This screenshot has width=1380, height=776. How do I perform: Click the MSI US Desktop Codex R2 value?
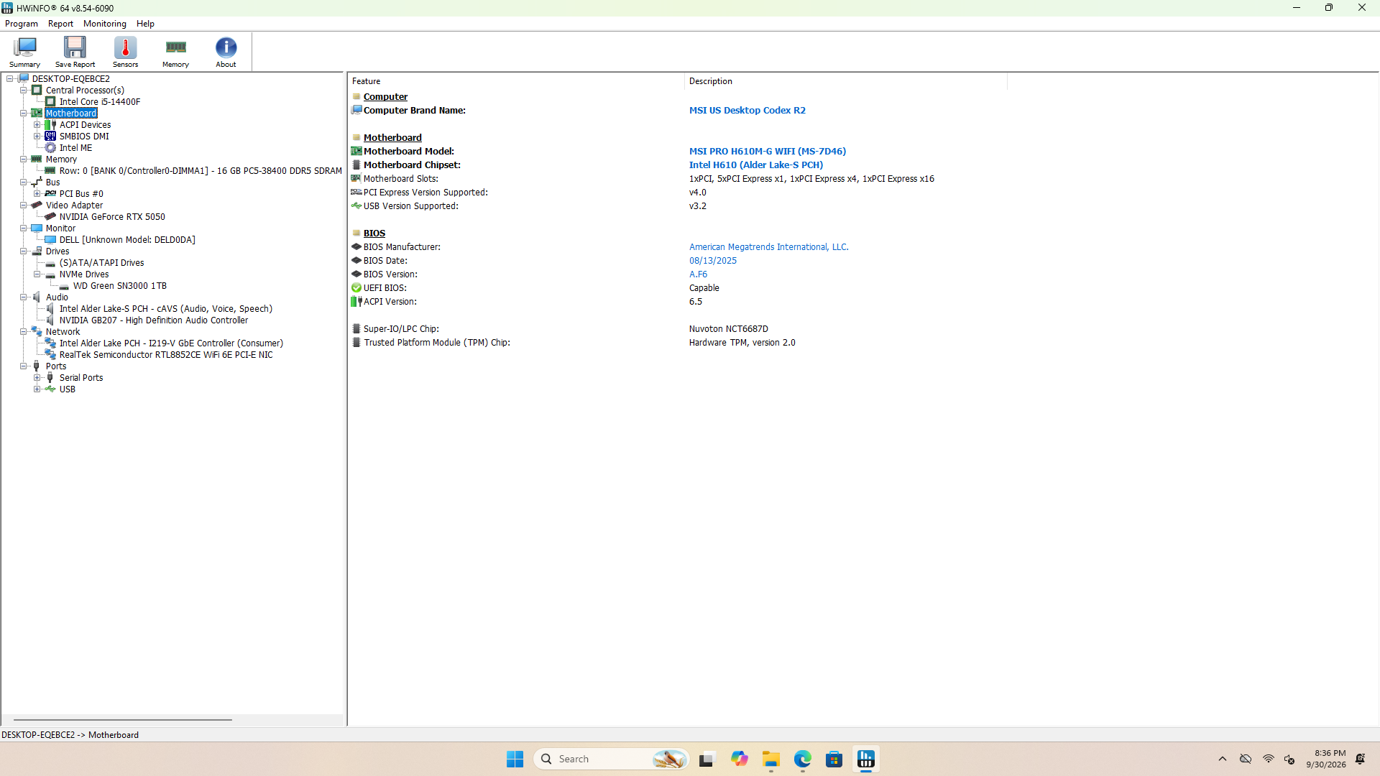(x=747, y=111)
